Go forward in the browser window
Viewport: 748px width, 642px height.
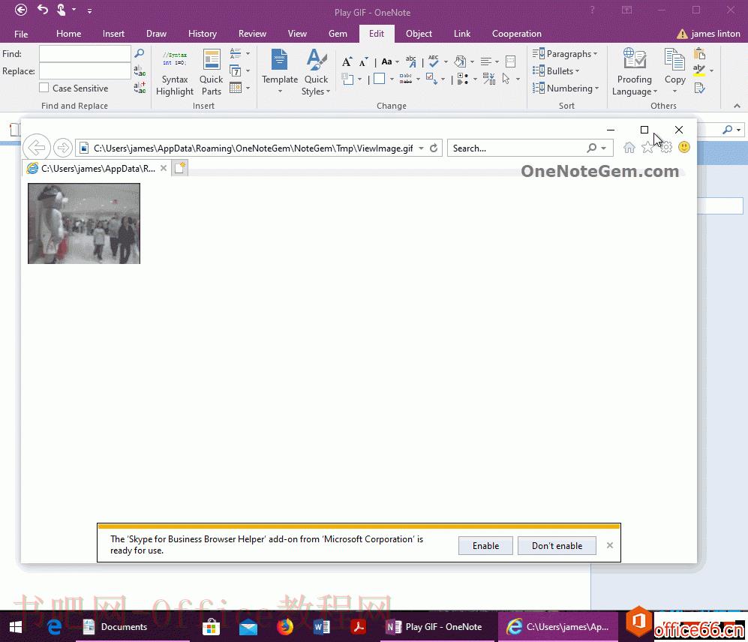point(62,148)
